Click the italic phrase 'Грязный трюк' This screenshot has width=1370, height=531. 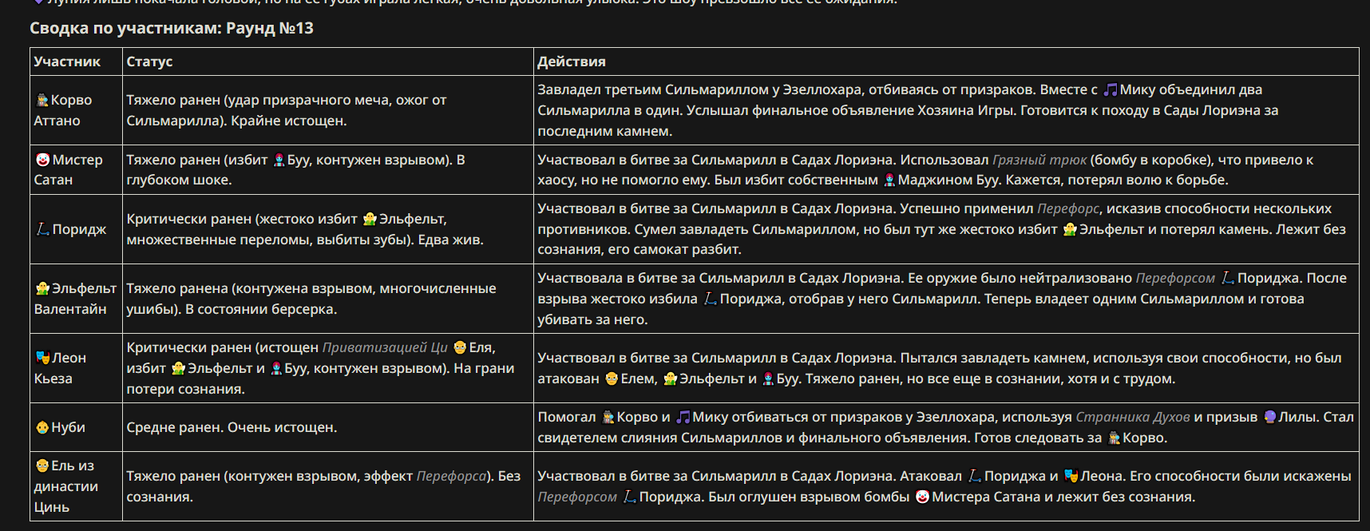(x=1039, y=160)
